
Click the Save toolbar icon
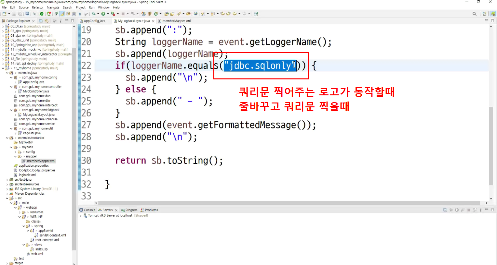pos(14,14)
